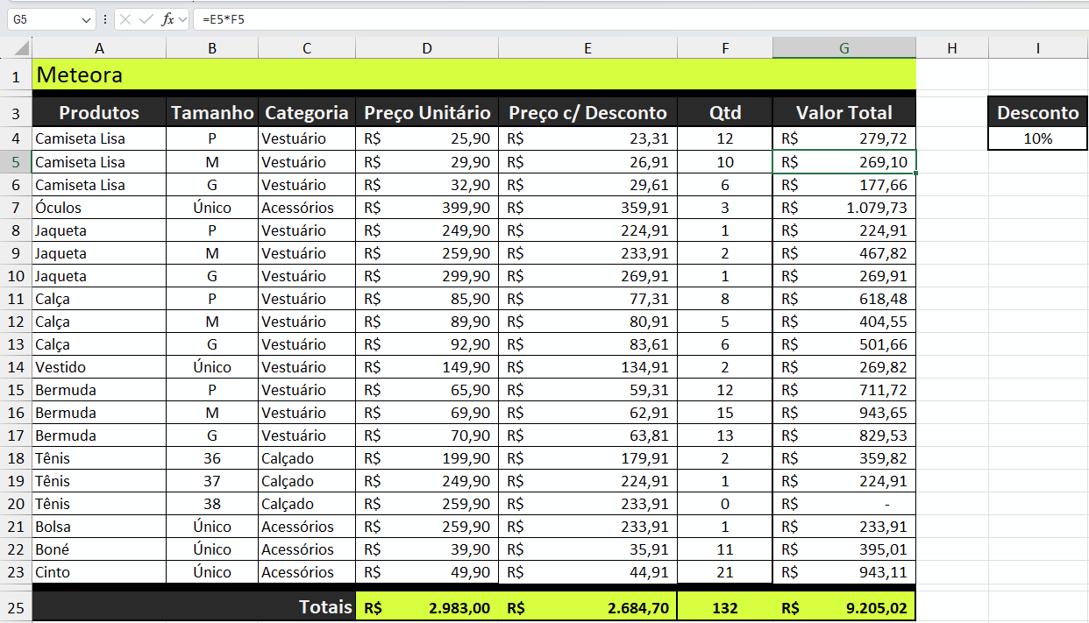Select row 25 header
Viewport: 1089px width, 623px height.
tap(16, 607)
